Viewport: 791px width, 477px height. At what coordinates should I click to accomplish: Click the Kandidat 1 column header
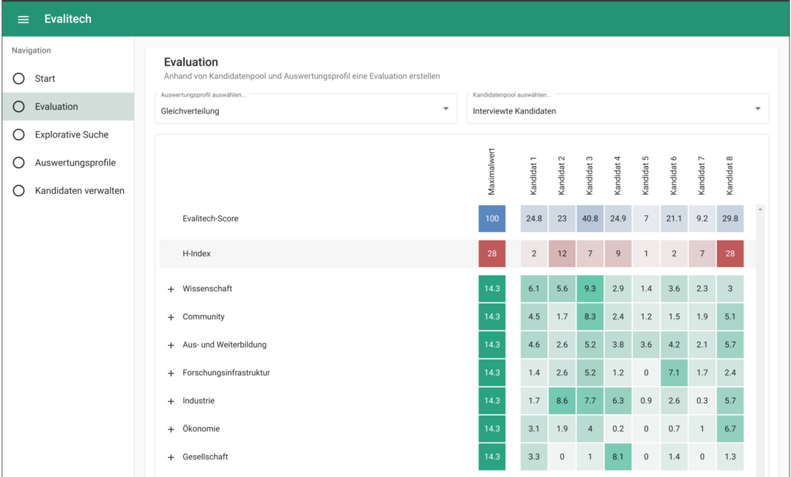[534, 176]
